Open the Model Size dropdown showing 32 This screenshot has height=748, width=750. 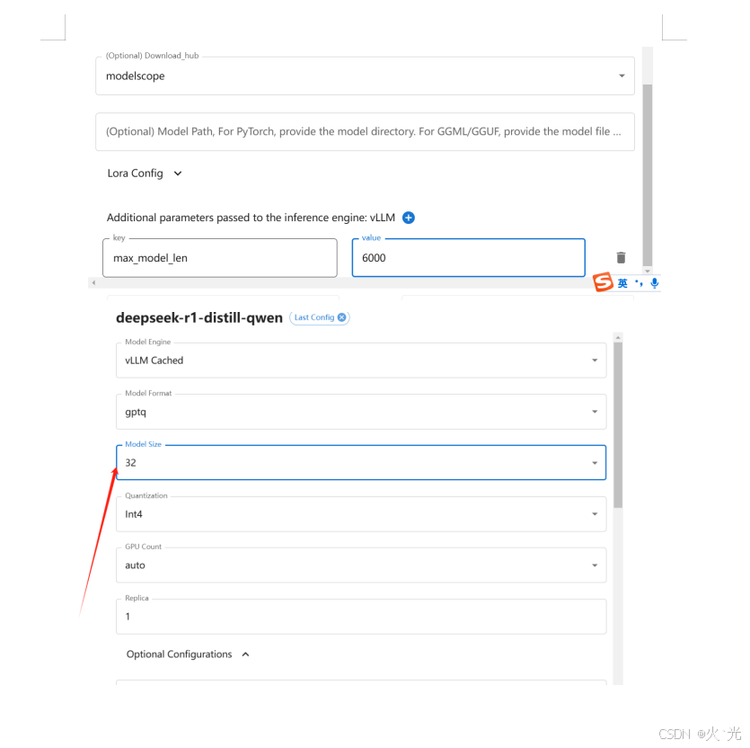(x=361, y=463)
